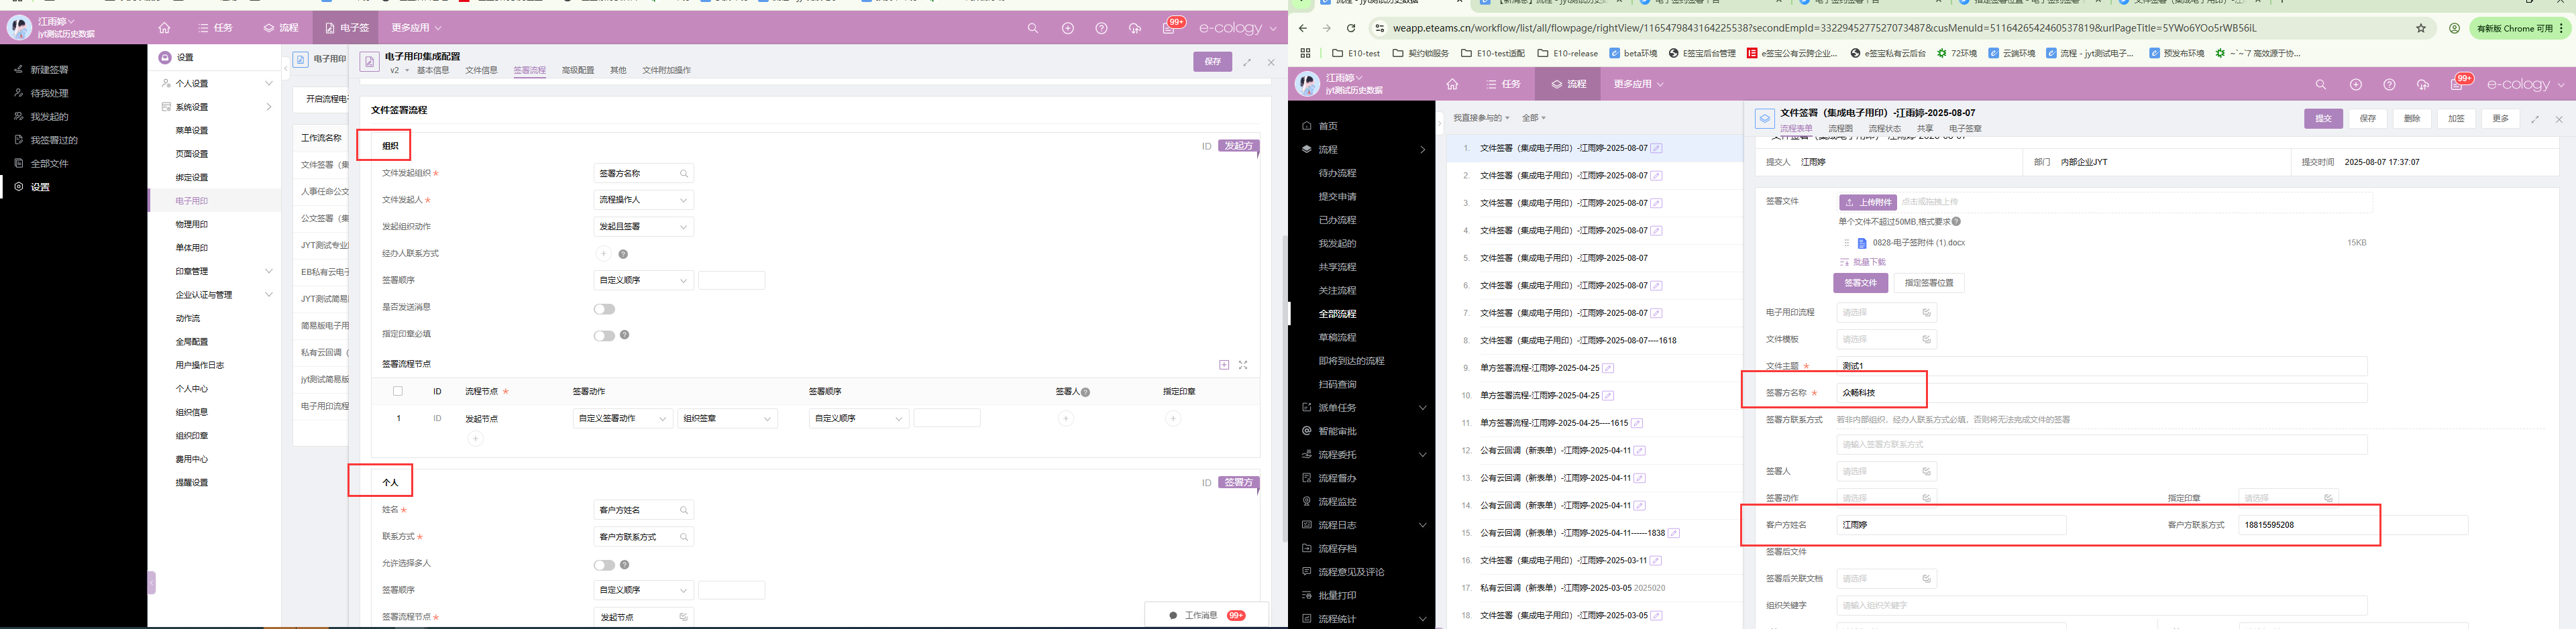Click fullscreen expand icon above 签署流程节点 table
This screenshot has width=2576, height=629.
pos(1243,365)
